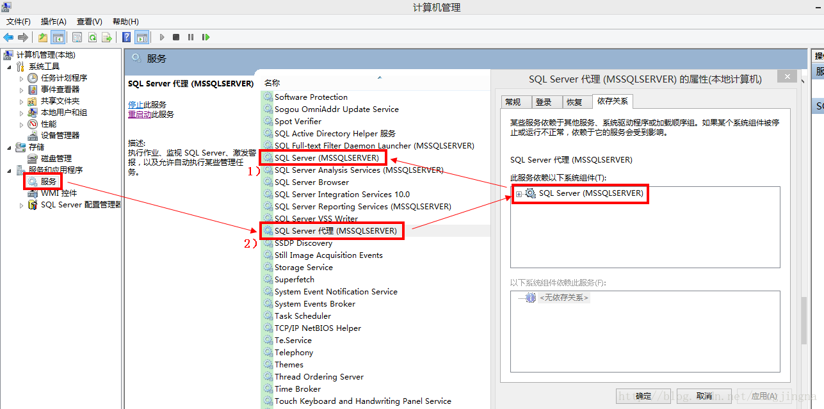Expand the 任务计划程序 tree node

(21, 78)
